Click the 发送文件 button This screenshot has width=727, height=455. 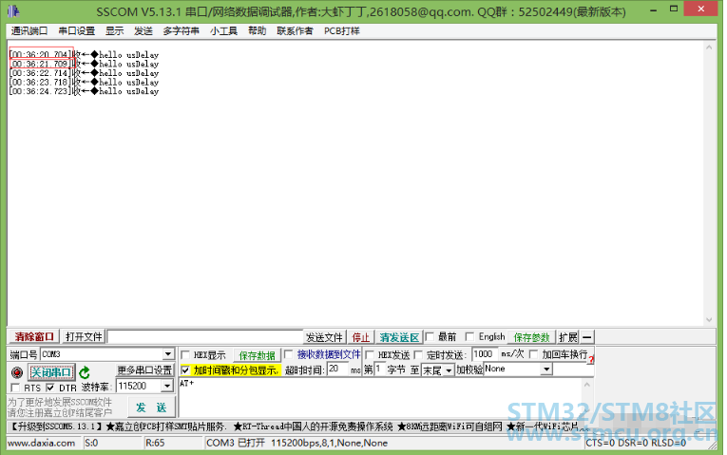tap(324, 337)
